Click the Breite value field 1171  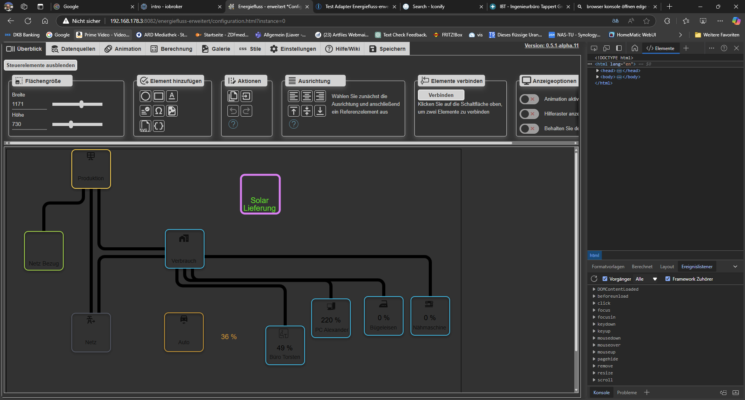[x=29, y=104]
